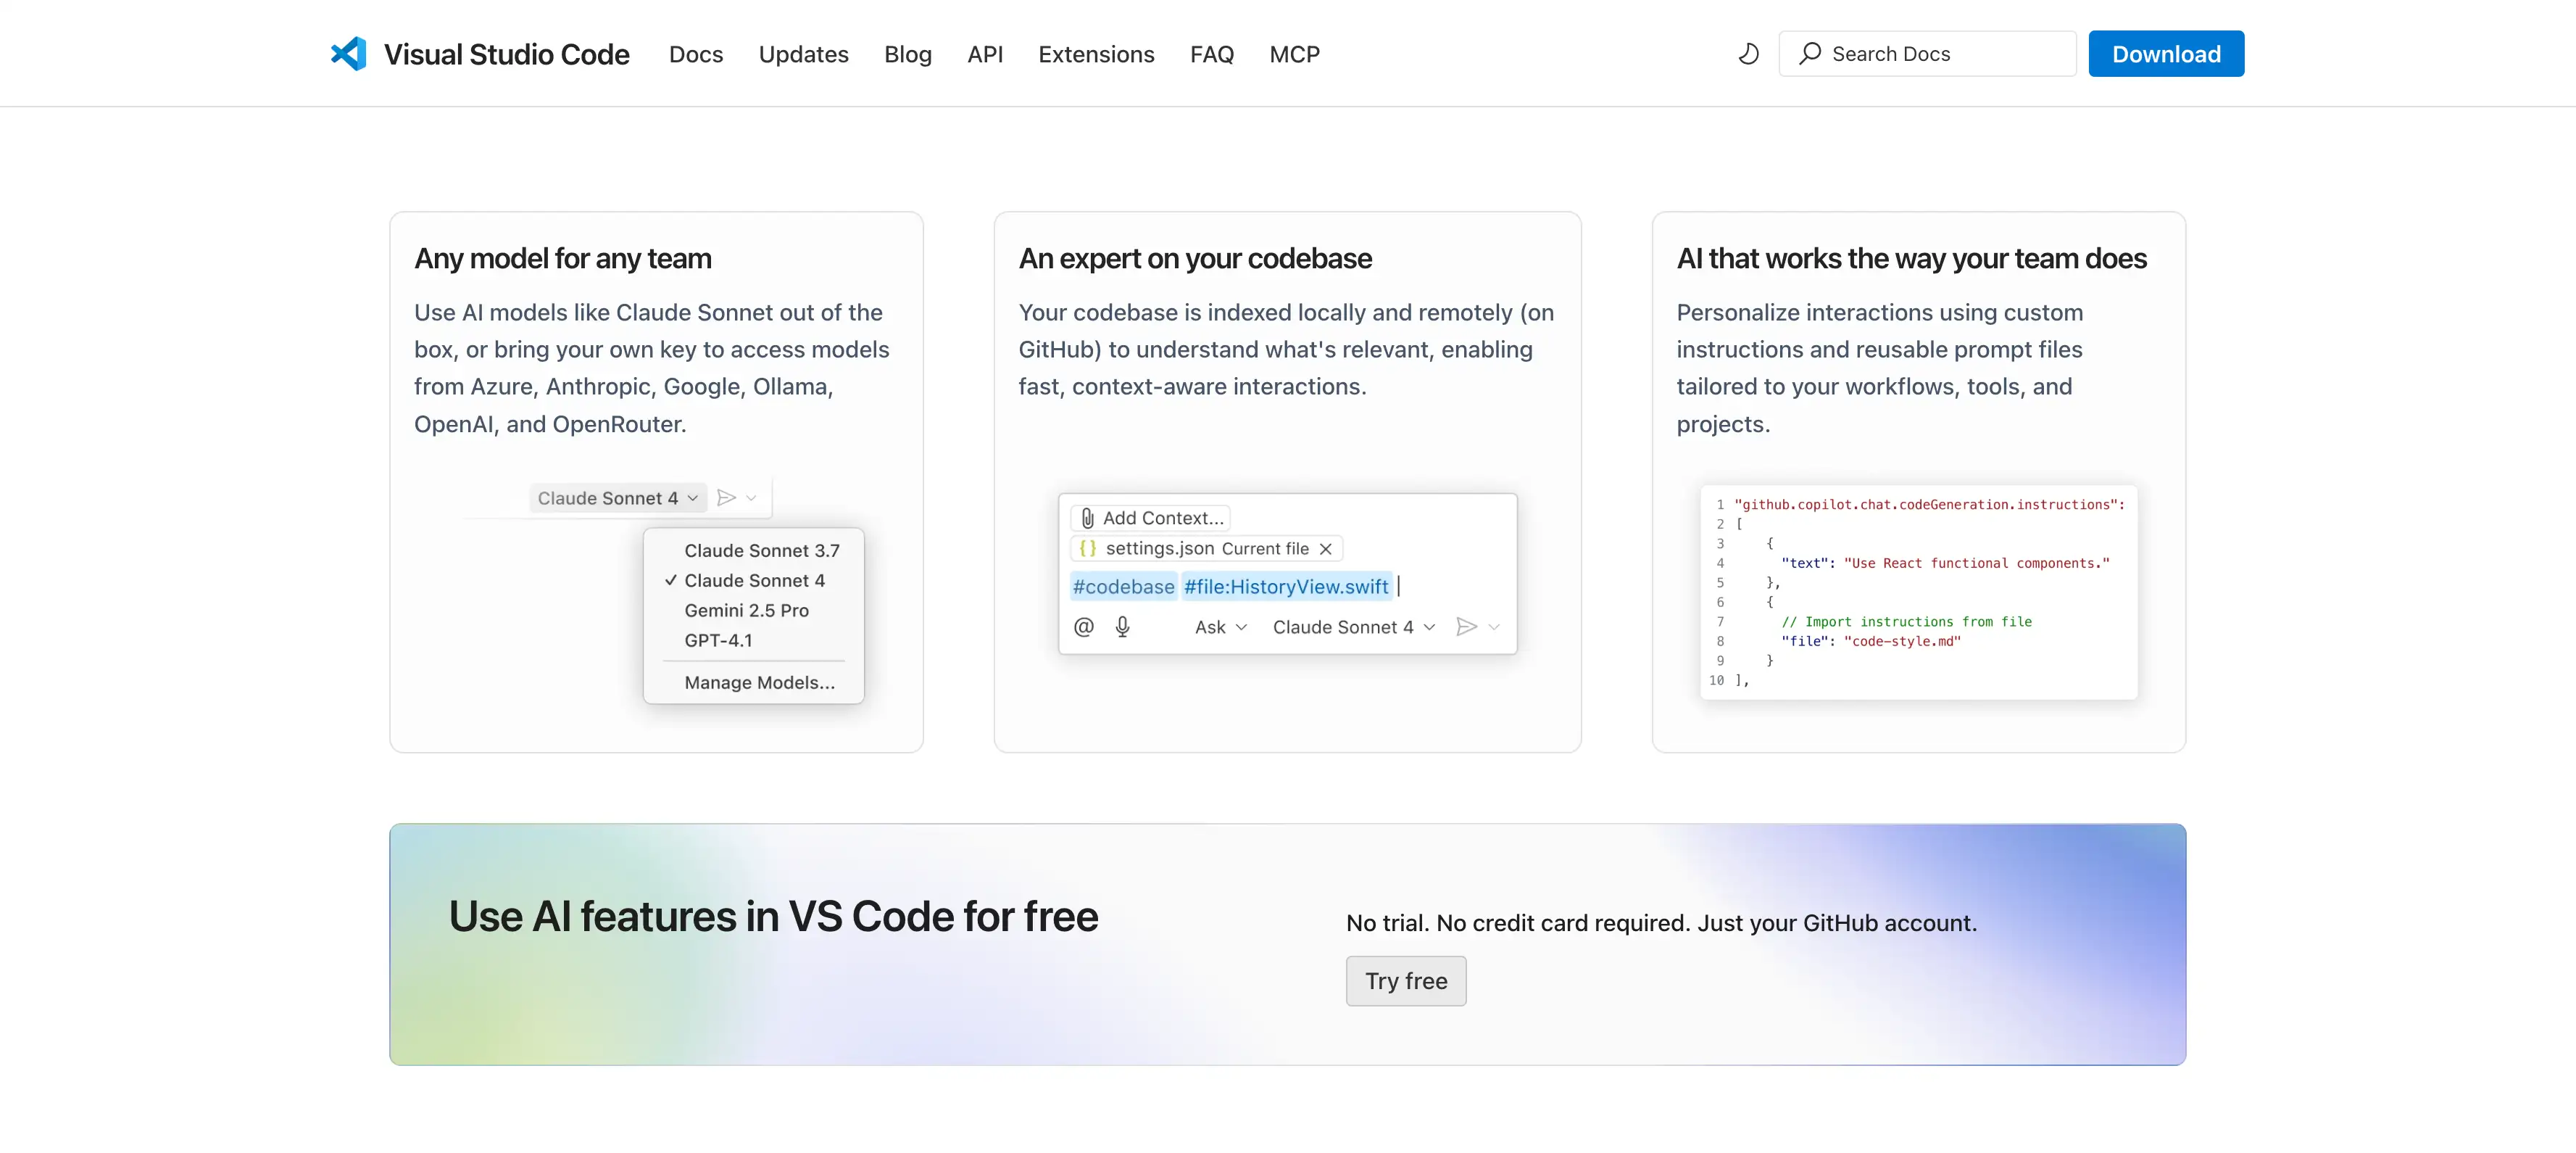Click send arrow beside Ask mode chat

pos(1466,627)
